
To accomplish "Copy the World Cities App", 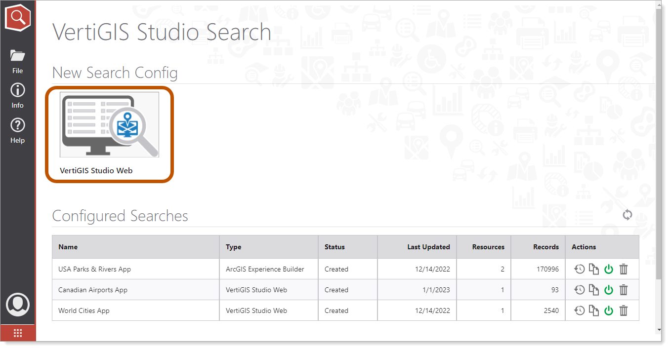I will coord(594,310).
